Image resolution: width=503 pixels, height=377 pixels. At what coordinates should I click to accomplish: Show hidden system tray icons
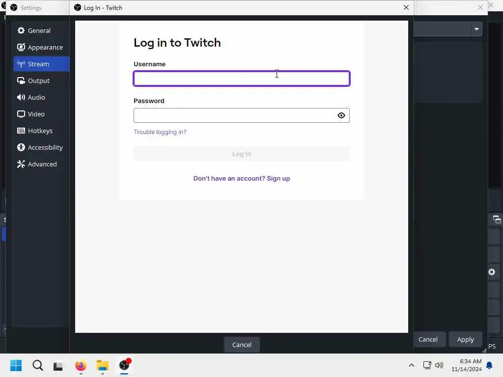click(411, 365)
